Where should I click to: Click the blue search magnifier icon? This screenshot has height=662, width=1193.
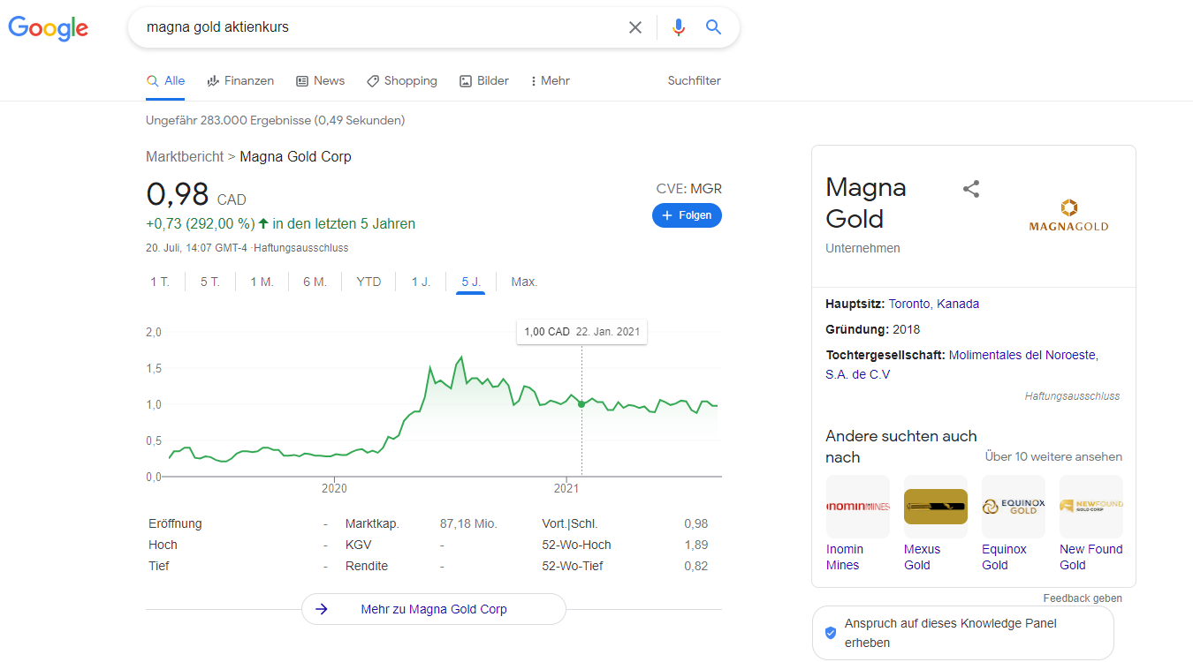tap(713, 27)
